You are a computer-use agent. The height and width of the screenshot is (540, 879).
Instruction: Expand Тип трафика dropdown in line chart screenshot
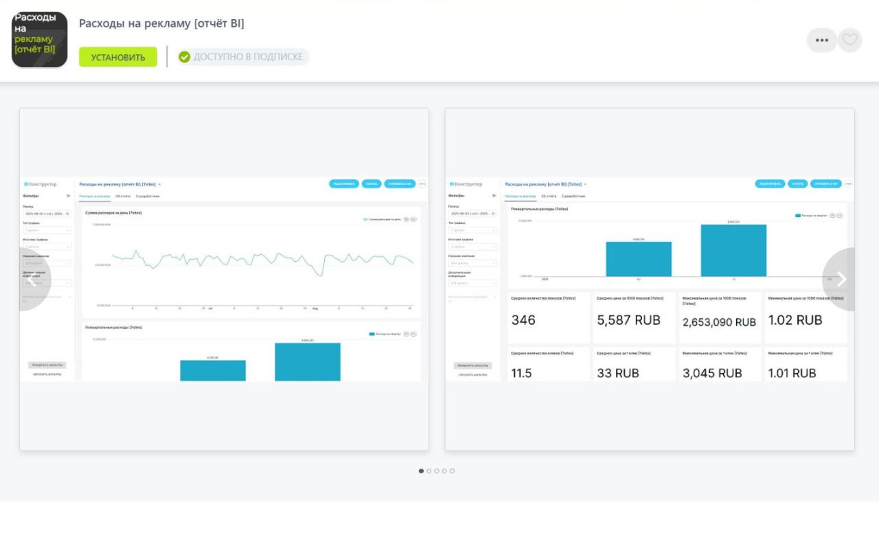[x=47, y=230]
